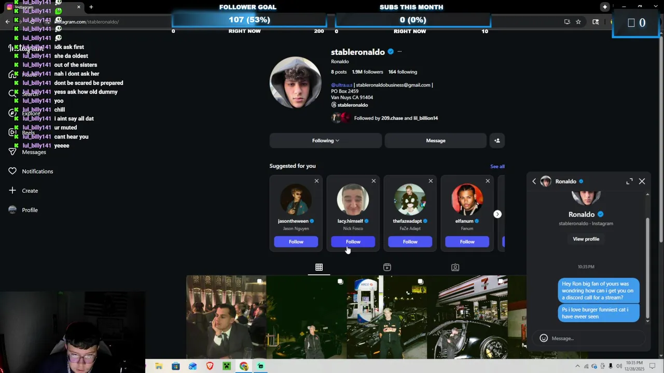664x373 pixels.
Task: Follow jasontheween
Action: (x=296, y=242)
